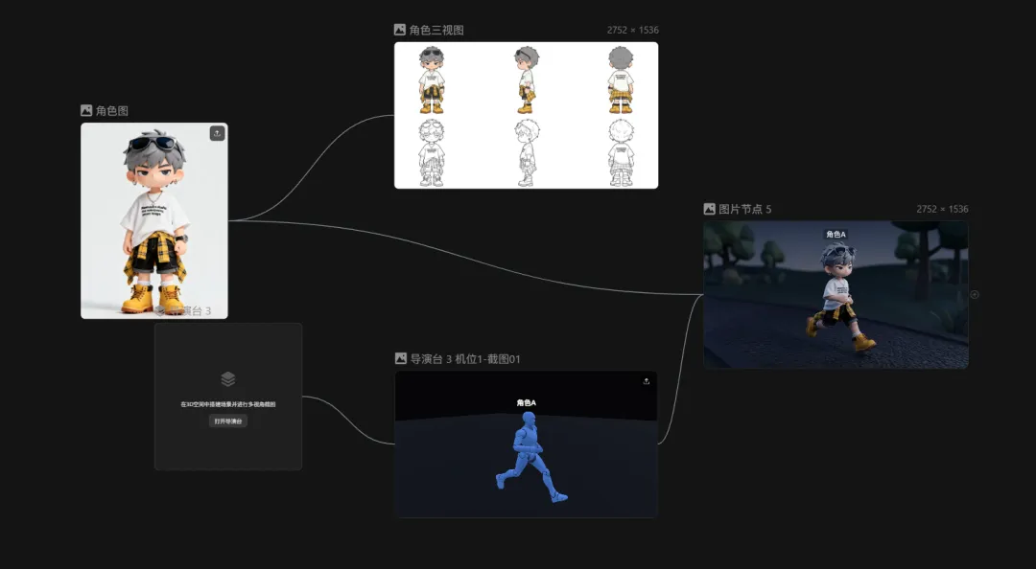Click the upload icon on 角色图 image

pyautogui.click(x=217, y=133)
